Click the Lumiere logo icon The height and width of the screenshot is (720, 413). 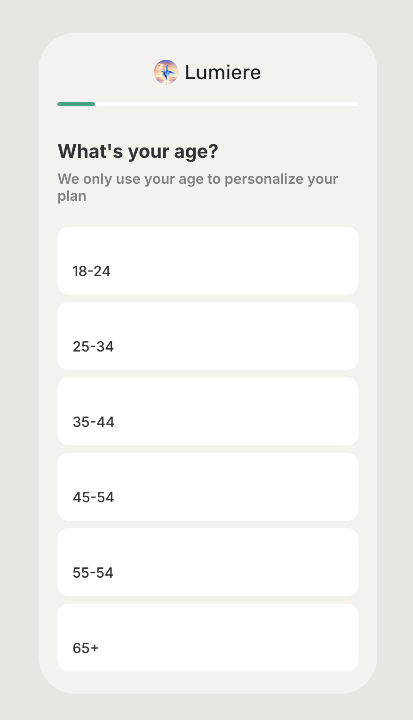coord(166,72)
